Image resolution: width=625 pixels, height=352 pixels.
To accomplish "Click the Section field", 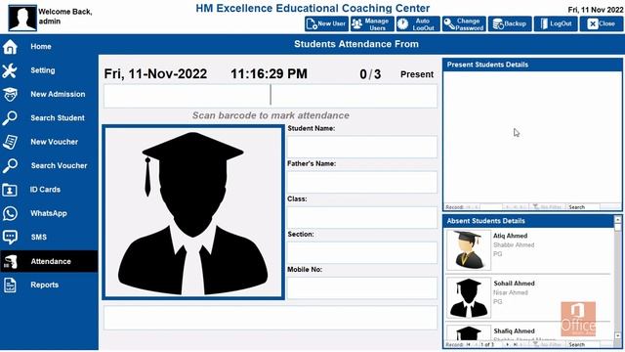I will (362, 252).
